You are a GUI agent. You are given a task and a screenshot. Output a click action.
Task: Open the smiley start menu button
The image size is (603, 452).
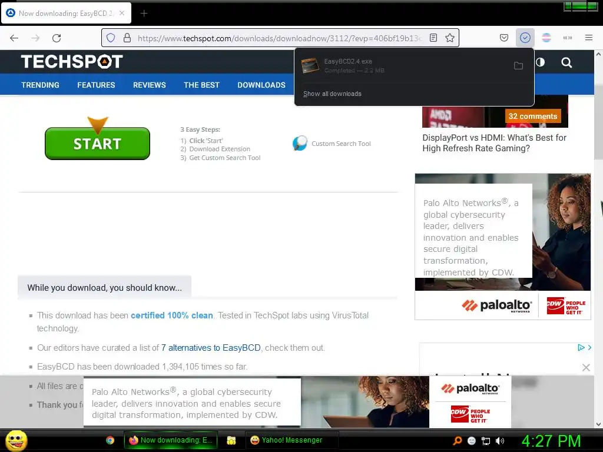[16, 440]
